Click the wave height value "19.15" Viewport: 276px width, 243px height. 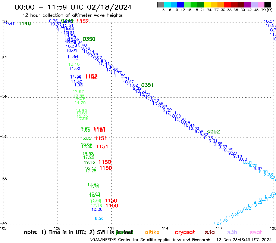[x=90, y=162]
